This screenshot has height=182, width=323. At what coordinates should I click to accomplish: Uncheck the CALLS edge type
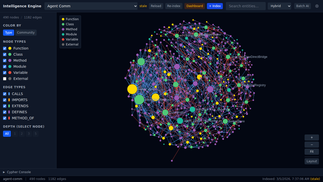pos(5,94)
